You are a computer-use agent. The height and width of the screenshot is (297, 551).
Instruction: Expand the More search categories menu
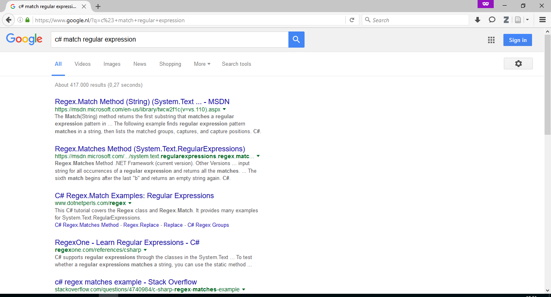click(202, 64)
